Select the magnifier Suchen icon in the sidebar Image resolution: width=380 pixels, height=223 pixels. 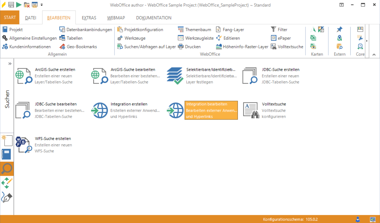tap(7, 169)
